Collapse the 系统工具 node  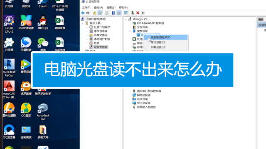pos(83,23)
